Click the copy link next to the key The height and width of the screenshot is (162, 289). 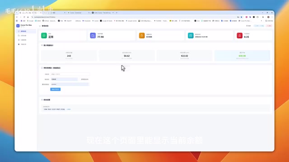pyautogui.click(x=69, y=109)
